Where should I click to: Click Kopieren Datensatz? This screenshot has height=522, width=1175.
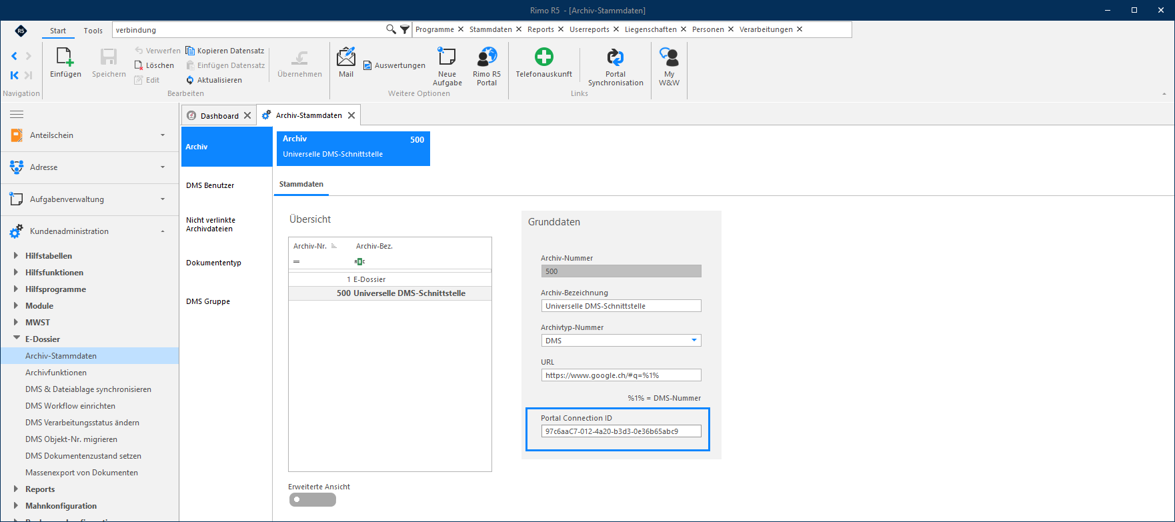tap(225, 51)
